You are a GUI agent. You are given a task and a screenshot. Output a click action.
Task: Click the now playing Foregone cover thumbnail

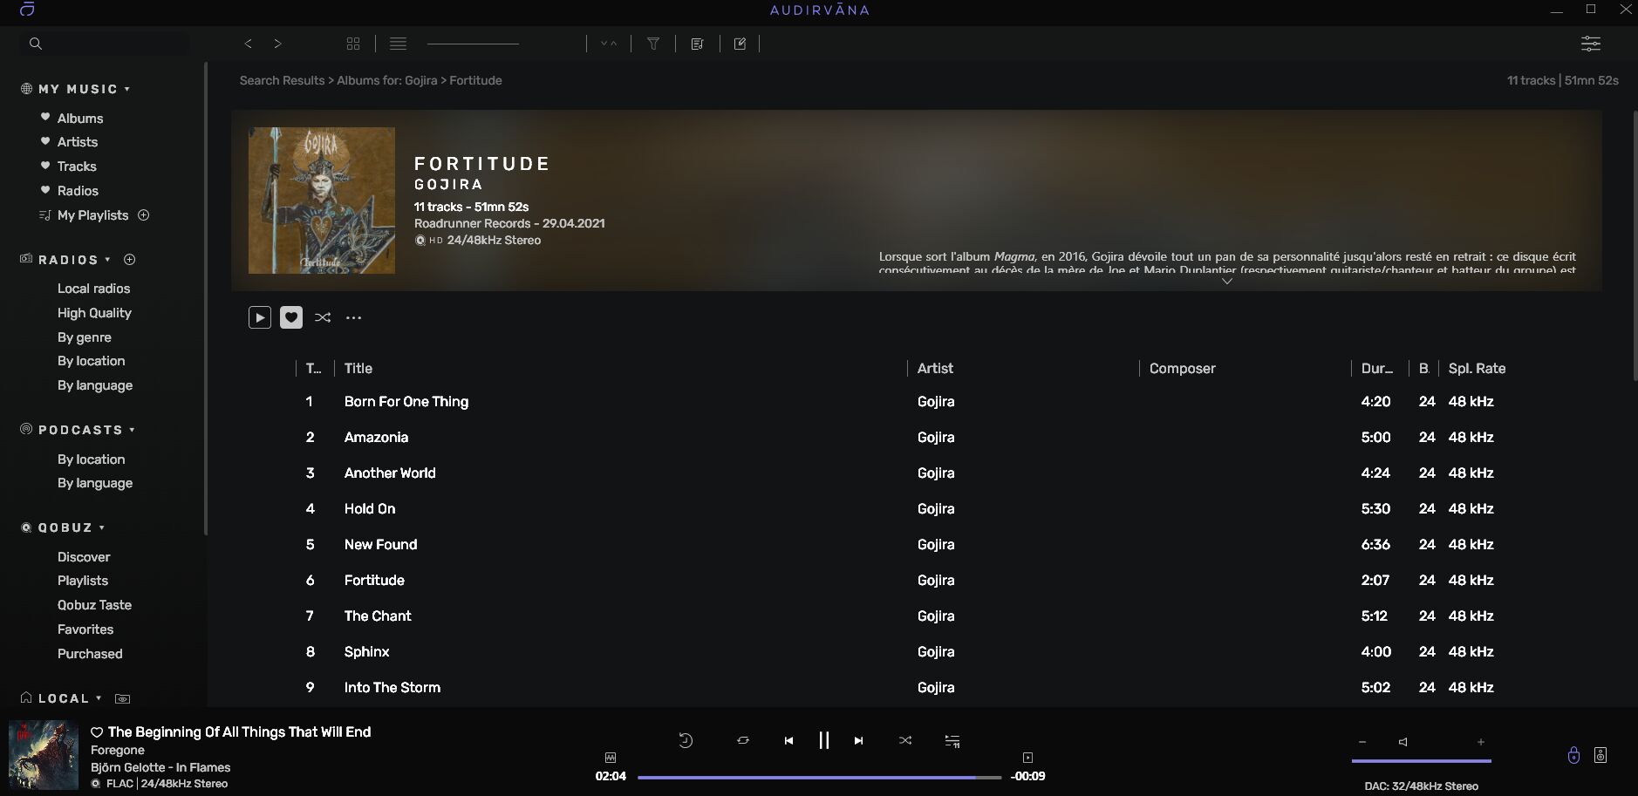44,755
